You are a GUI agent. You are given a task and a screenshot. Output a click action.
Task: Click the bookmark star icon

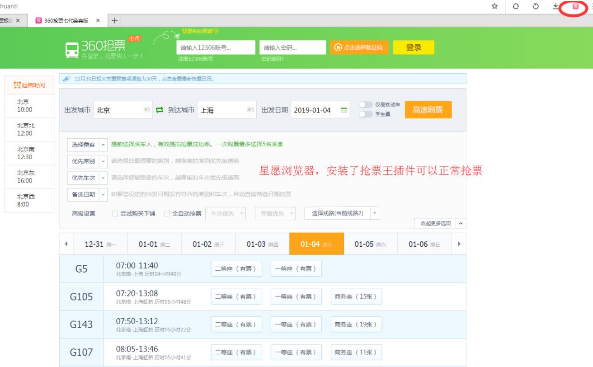click(x=495, y=6)
